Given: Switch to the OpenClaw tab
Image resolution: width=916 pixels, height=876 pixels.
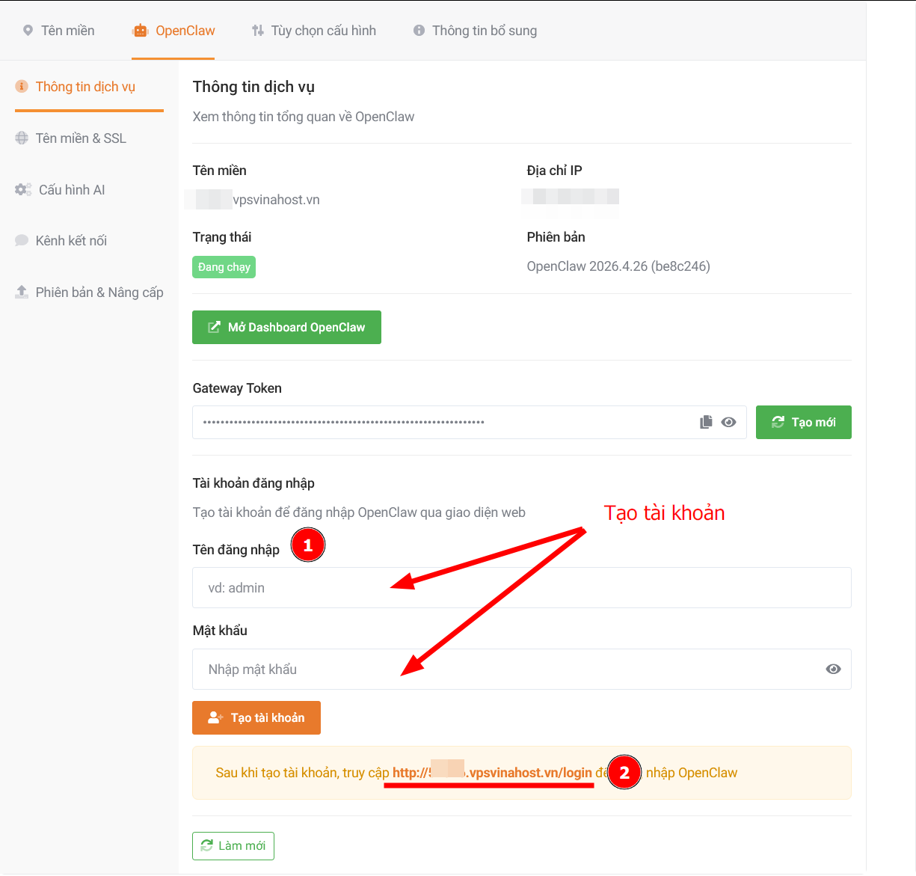Looking at the screenshot, I should point(173,31).
